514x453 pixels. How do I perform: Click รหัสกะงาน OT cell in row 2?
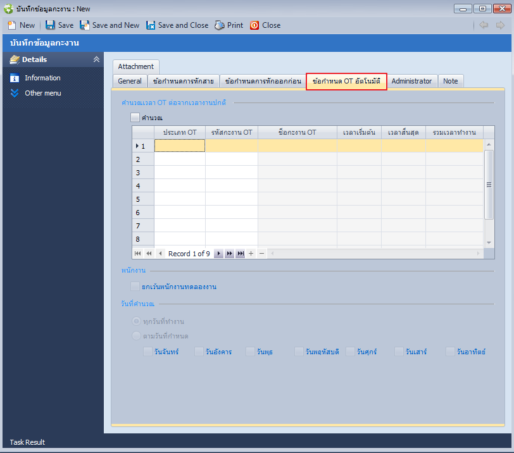point(232,159)
